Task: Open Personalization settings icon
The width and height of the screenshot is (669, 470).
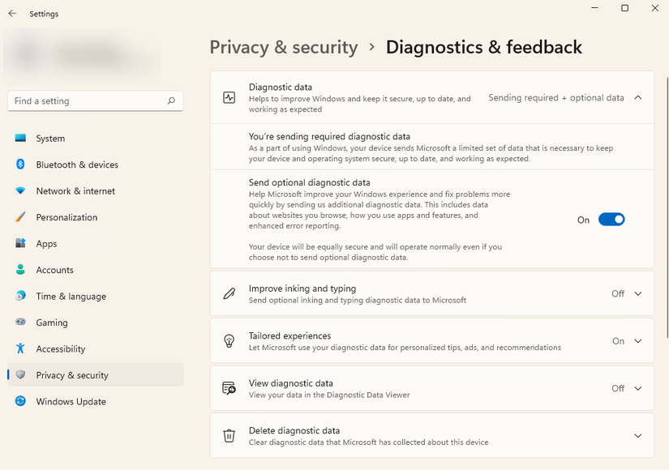Action: pyautogui.click(x=21, y=217)
